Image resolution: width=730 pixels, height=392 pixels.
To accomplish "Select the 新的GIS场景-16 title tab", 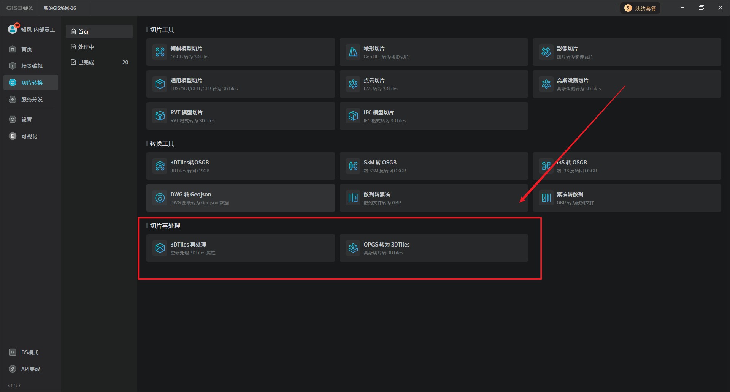I will (x=60, y=8).
